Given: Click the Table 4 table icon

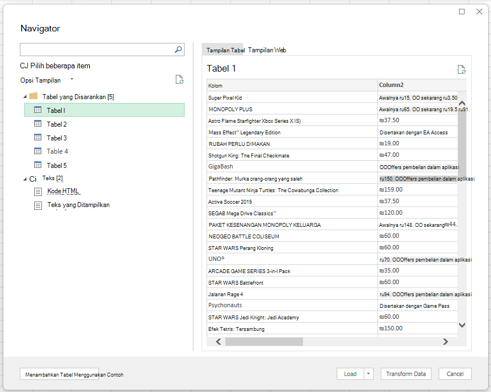Looking at the screenshot, I should coord(37,151).
